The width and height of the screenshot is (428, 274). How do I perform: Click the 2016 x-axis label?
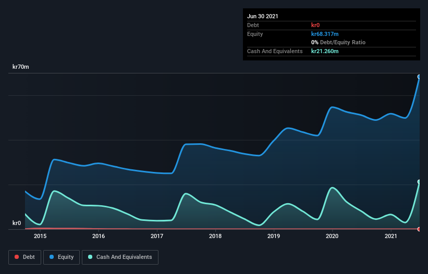(x=99, y=236)
